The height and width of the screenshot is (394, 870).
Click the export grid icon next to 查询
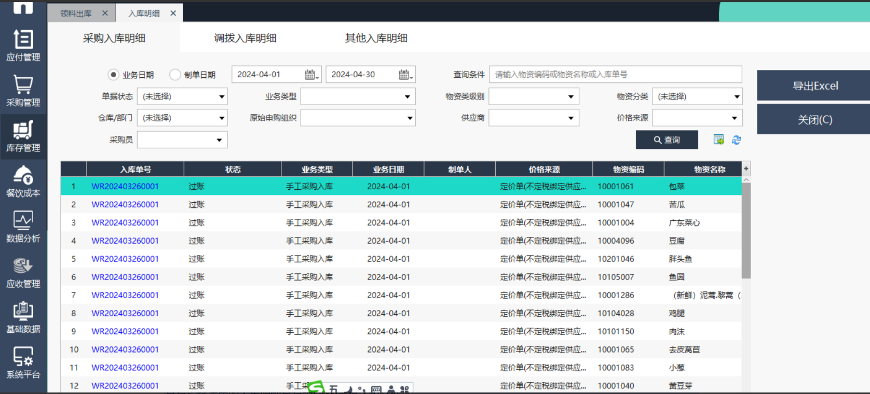coord(718,139)
